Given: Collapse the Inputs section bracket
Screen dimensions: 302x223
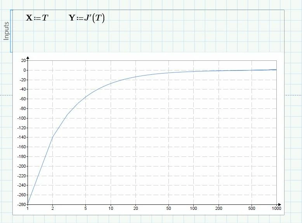Looking at the screenshot, I should click(11, 31).
